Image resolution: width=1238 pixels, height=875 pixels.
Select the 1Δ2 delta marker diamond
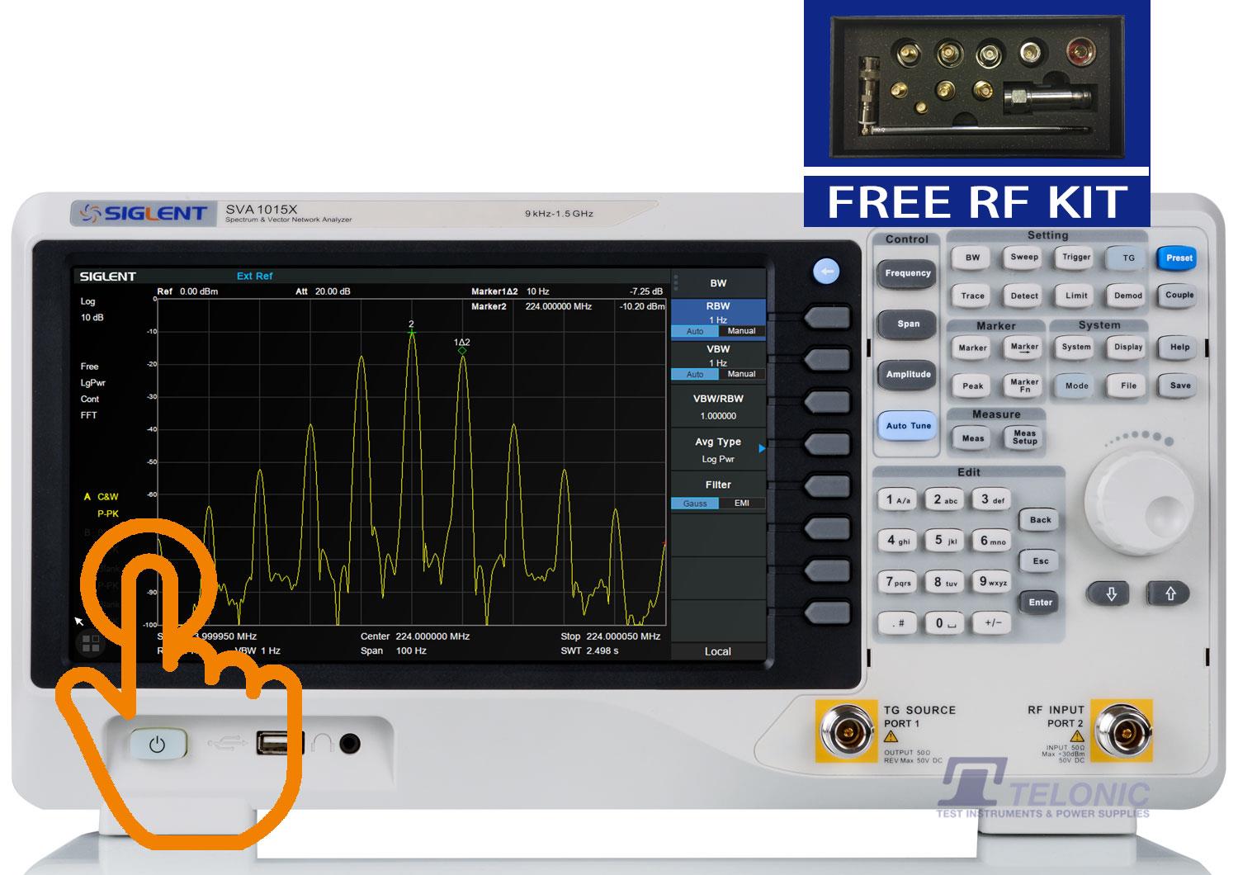462,351
